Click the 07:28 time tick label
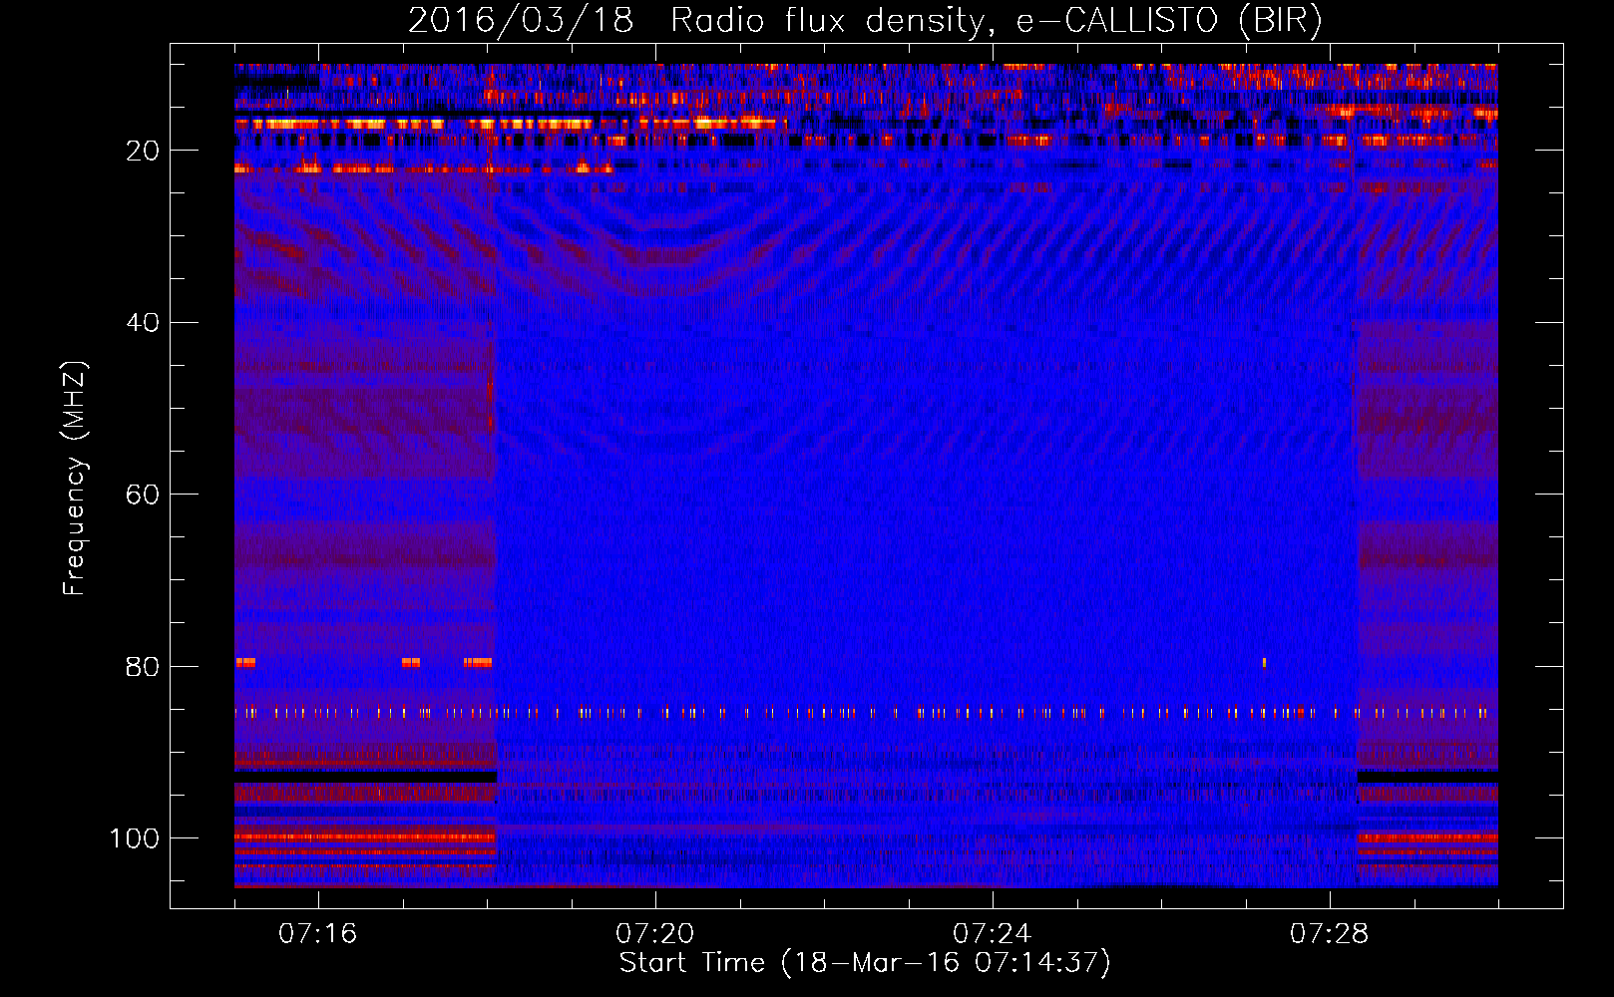This screenshot has height=997, width=1614. tap(1329, 934)
